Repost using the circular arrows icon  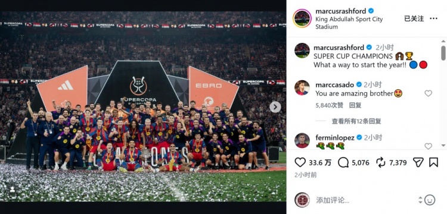pos(381,162)
